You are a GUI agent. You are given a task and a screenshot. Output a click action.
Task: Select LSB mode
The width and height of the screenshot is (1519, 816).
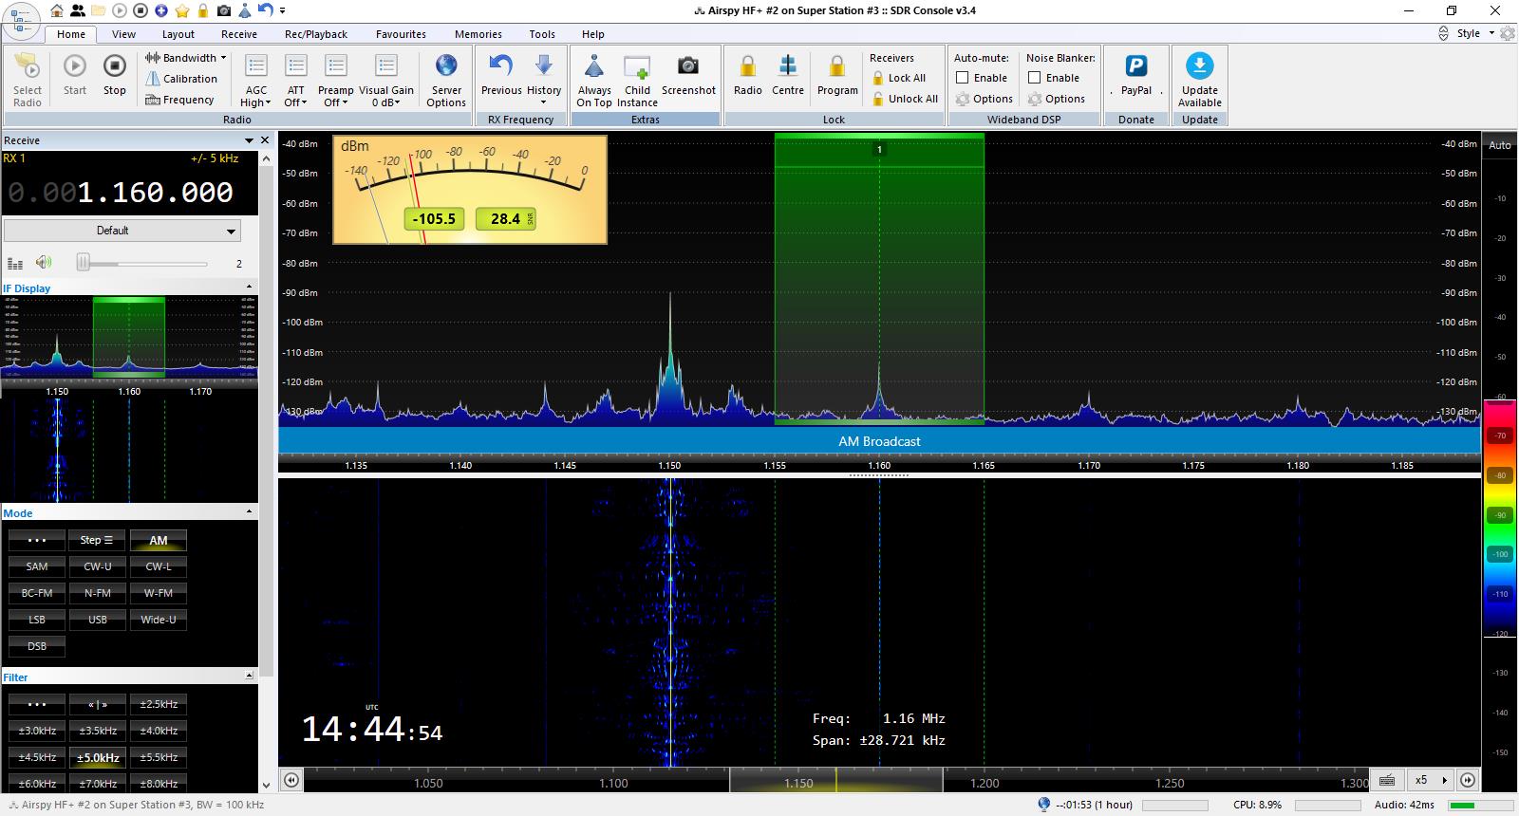coord(37,620)
